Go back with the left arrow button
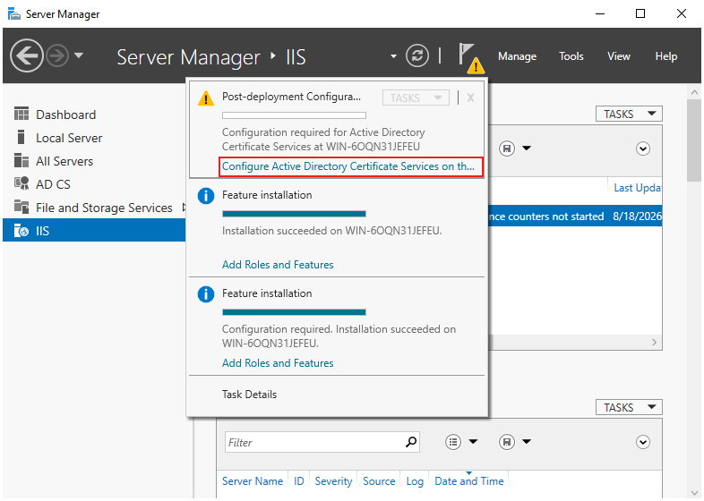704x501 pixels. [27, 56]
